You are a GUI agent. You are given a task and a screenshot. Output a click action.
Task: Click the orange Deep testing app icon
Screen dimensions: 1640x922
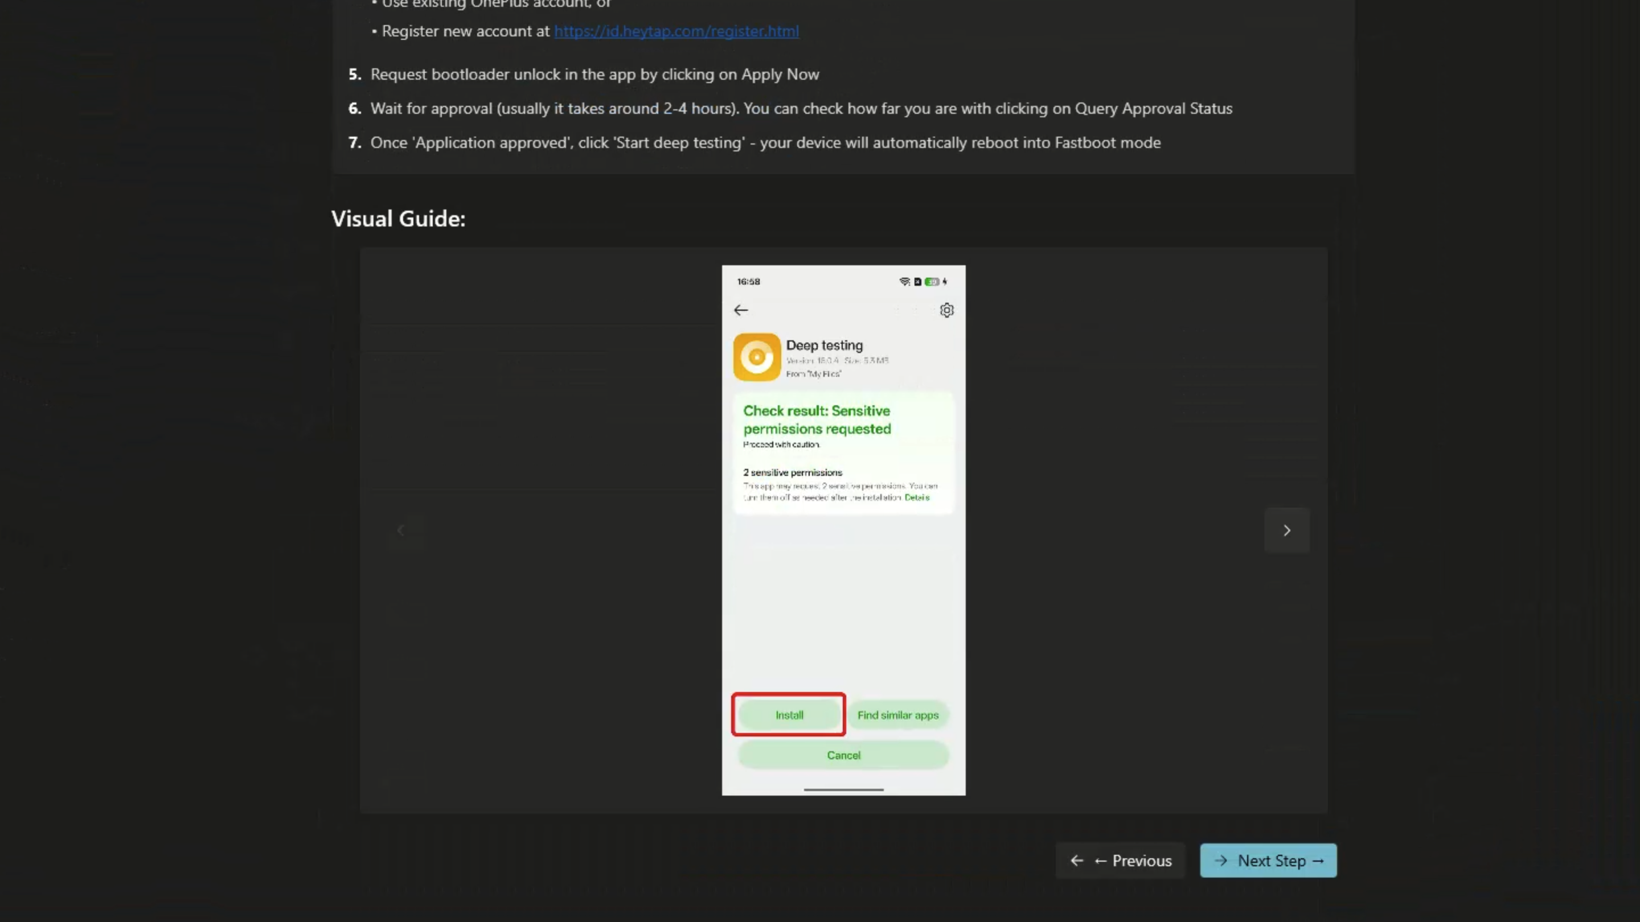(x=756, y=357)
